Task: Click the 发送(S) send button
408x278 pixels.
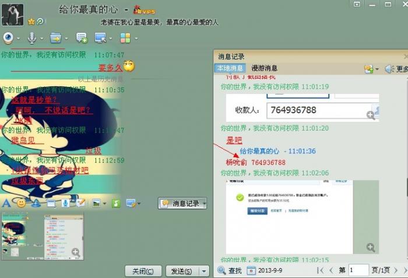Action: (x=182, y=271)
